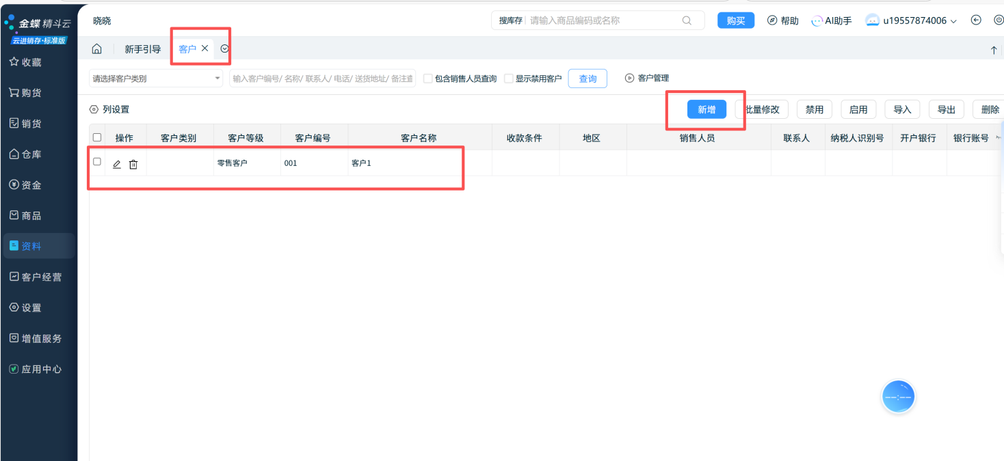
Task: Enable 包含销售人员查询 checkbox
Action: [x=428, y=79]
